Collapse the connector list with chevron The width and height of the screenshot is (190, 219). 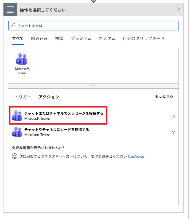[93, 86]
